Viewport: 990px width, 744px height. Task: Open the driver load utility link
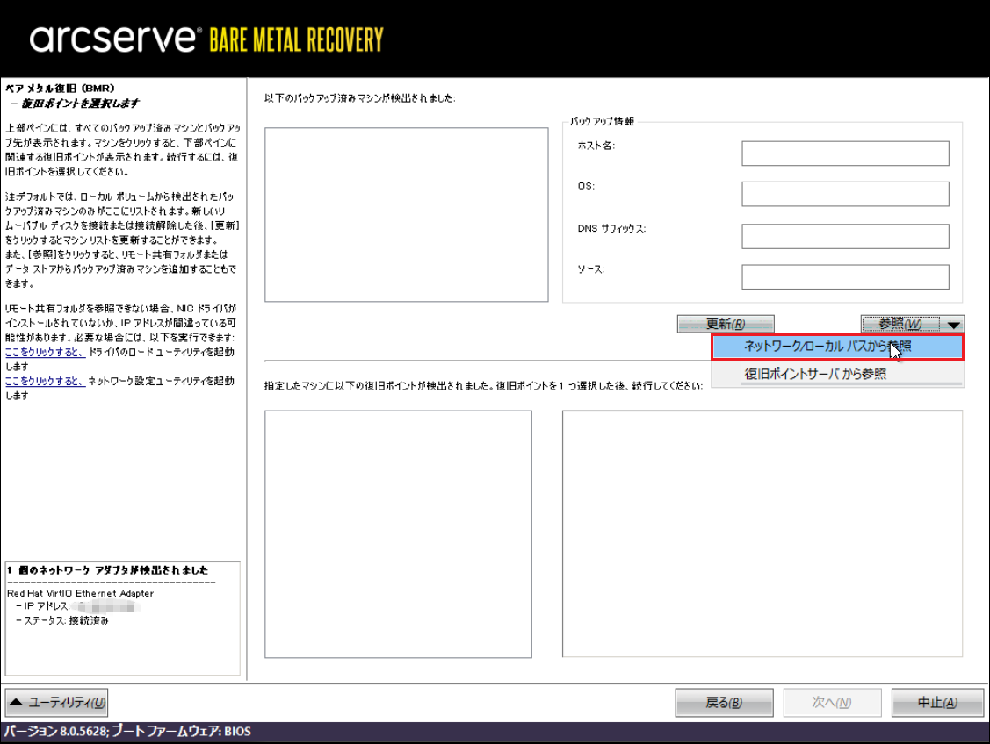tap(45, 352)
